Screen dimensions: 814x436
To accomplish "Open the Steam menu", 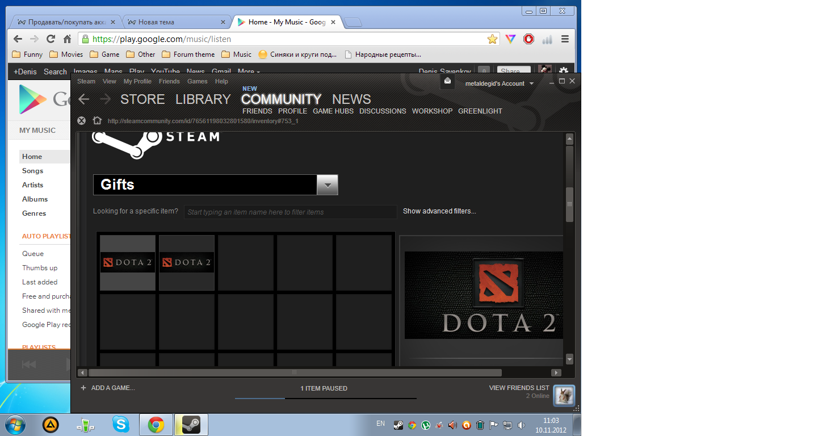I will [x=86, y=81].
